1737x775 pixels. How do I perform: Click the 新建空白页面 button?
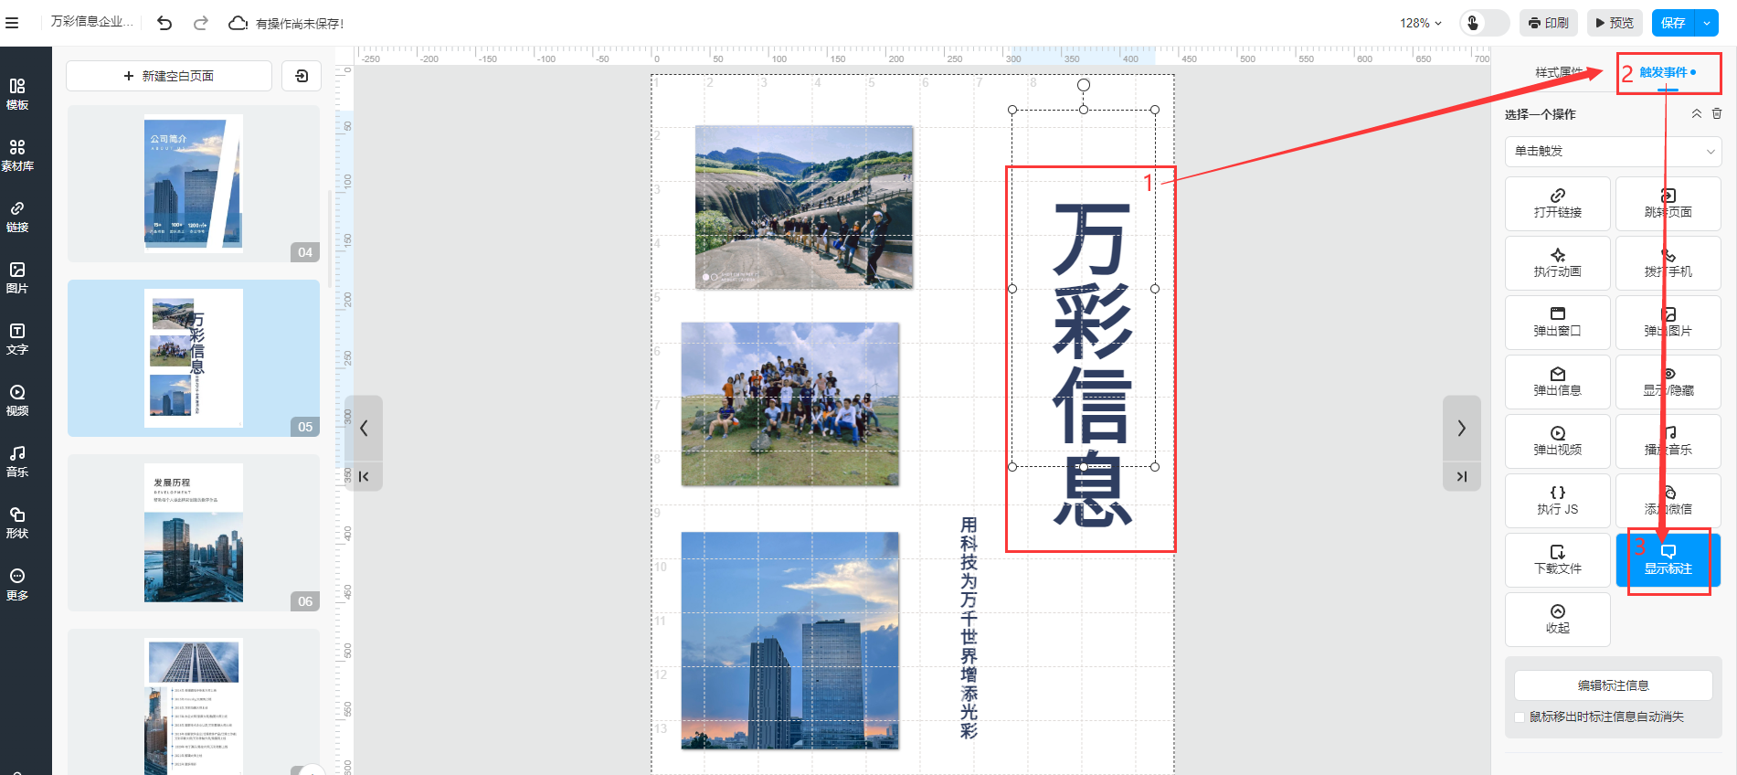(169, 76)
